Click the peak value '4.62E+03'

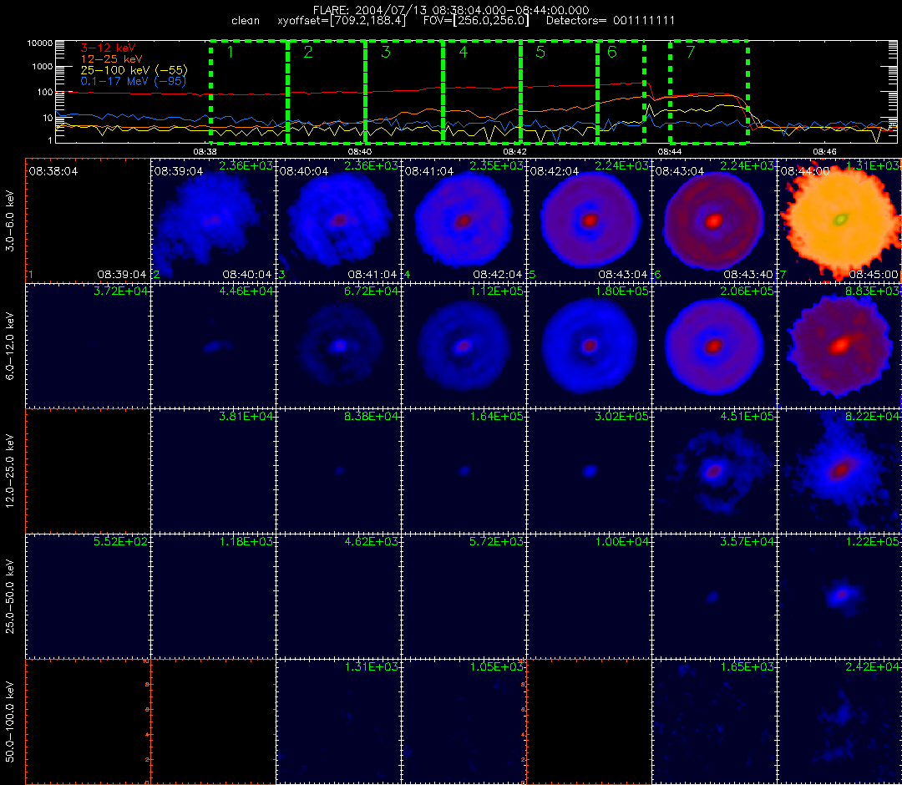[x=371, y=541]
